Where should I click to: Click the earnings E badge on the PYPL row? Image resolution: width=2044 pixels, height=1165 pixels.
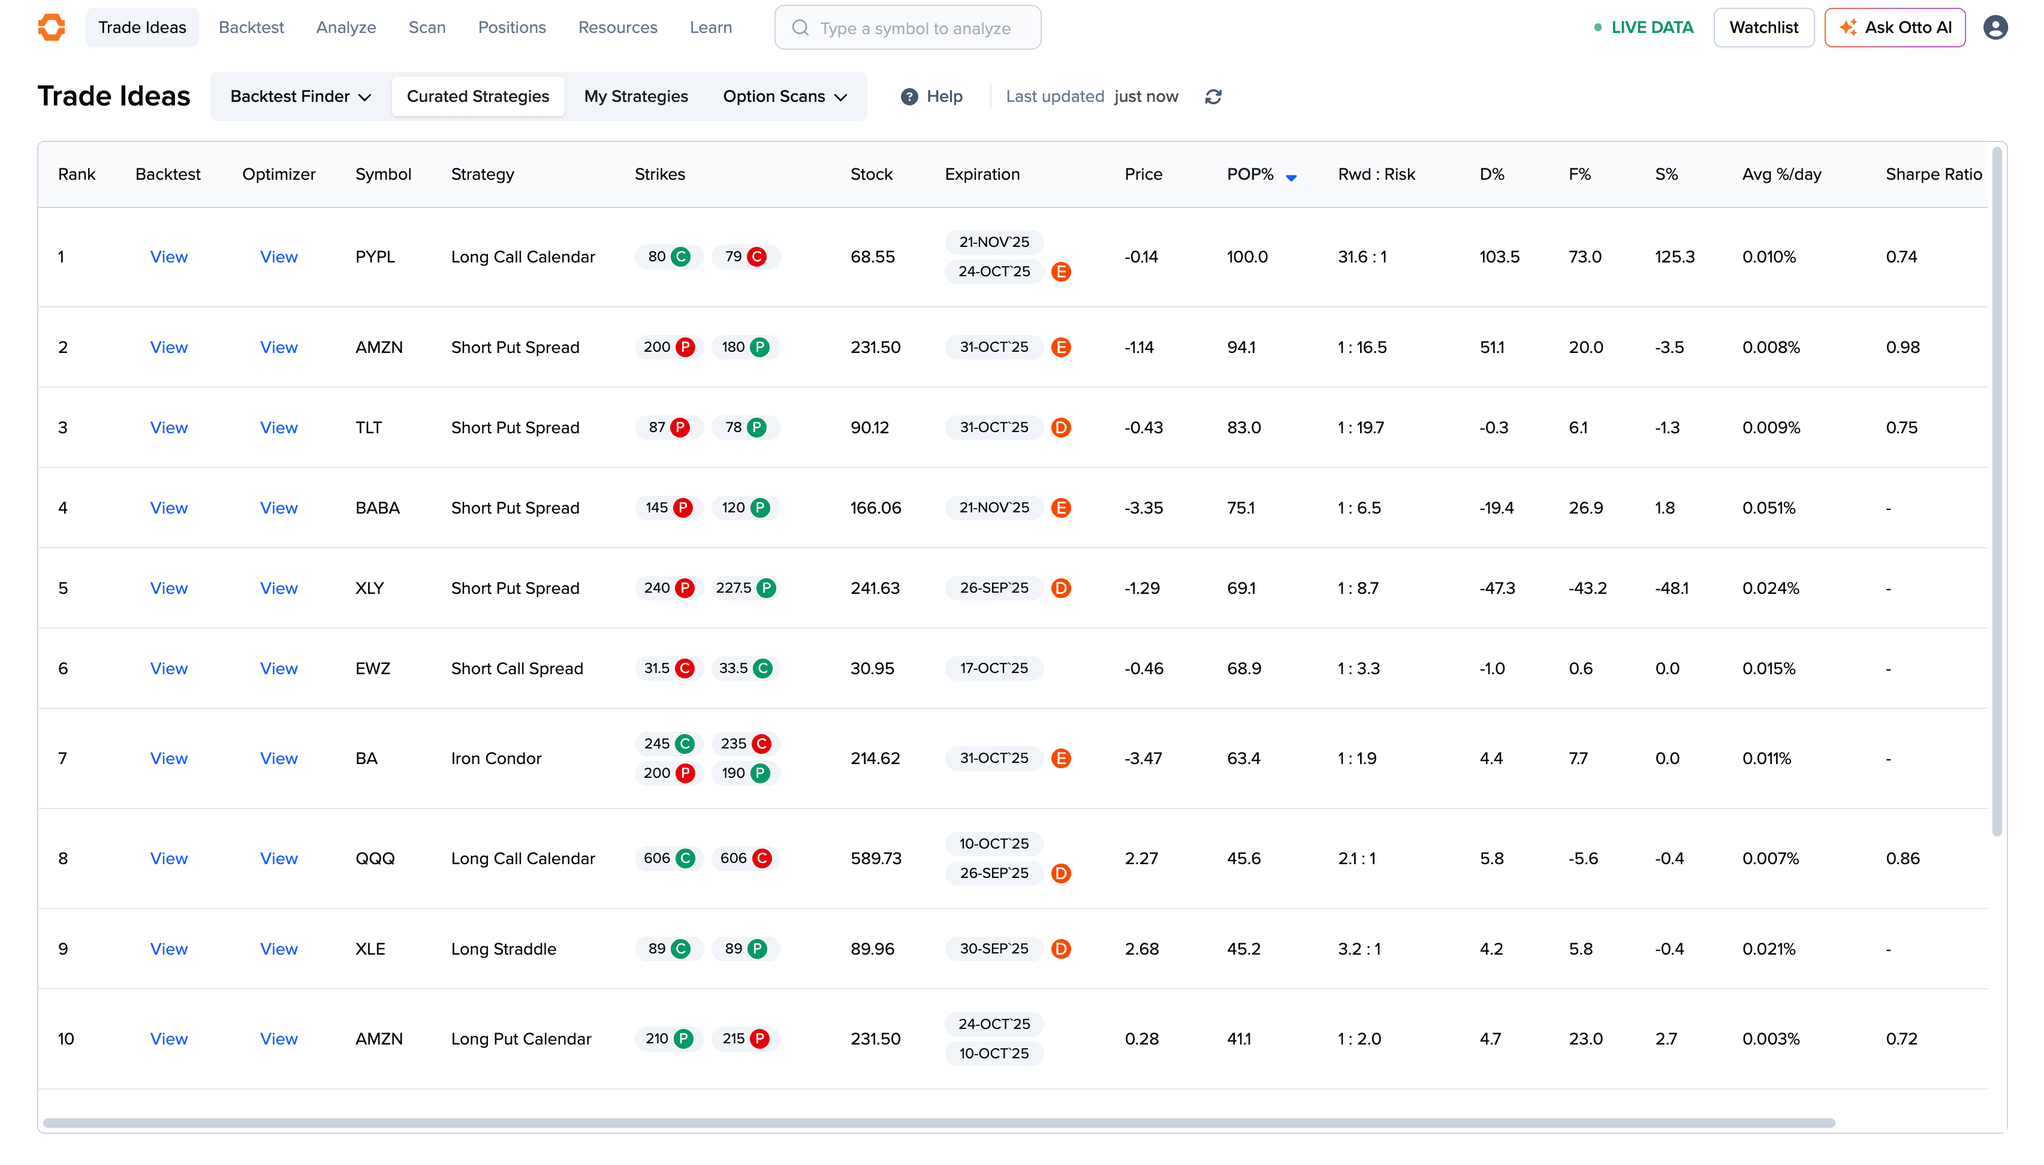point(1060,272)
